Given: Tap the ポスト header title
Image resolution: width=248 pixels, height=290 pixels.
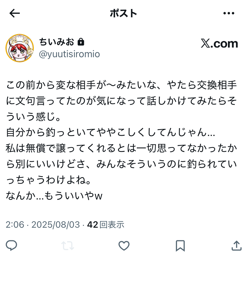Looking at the screenshot, I should pos(123,13).
